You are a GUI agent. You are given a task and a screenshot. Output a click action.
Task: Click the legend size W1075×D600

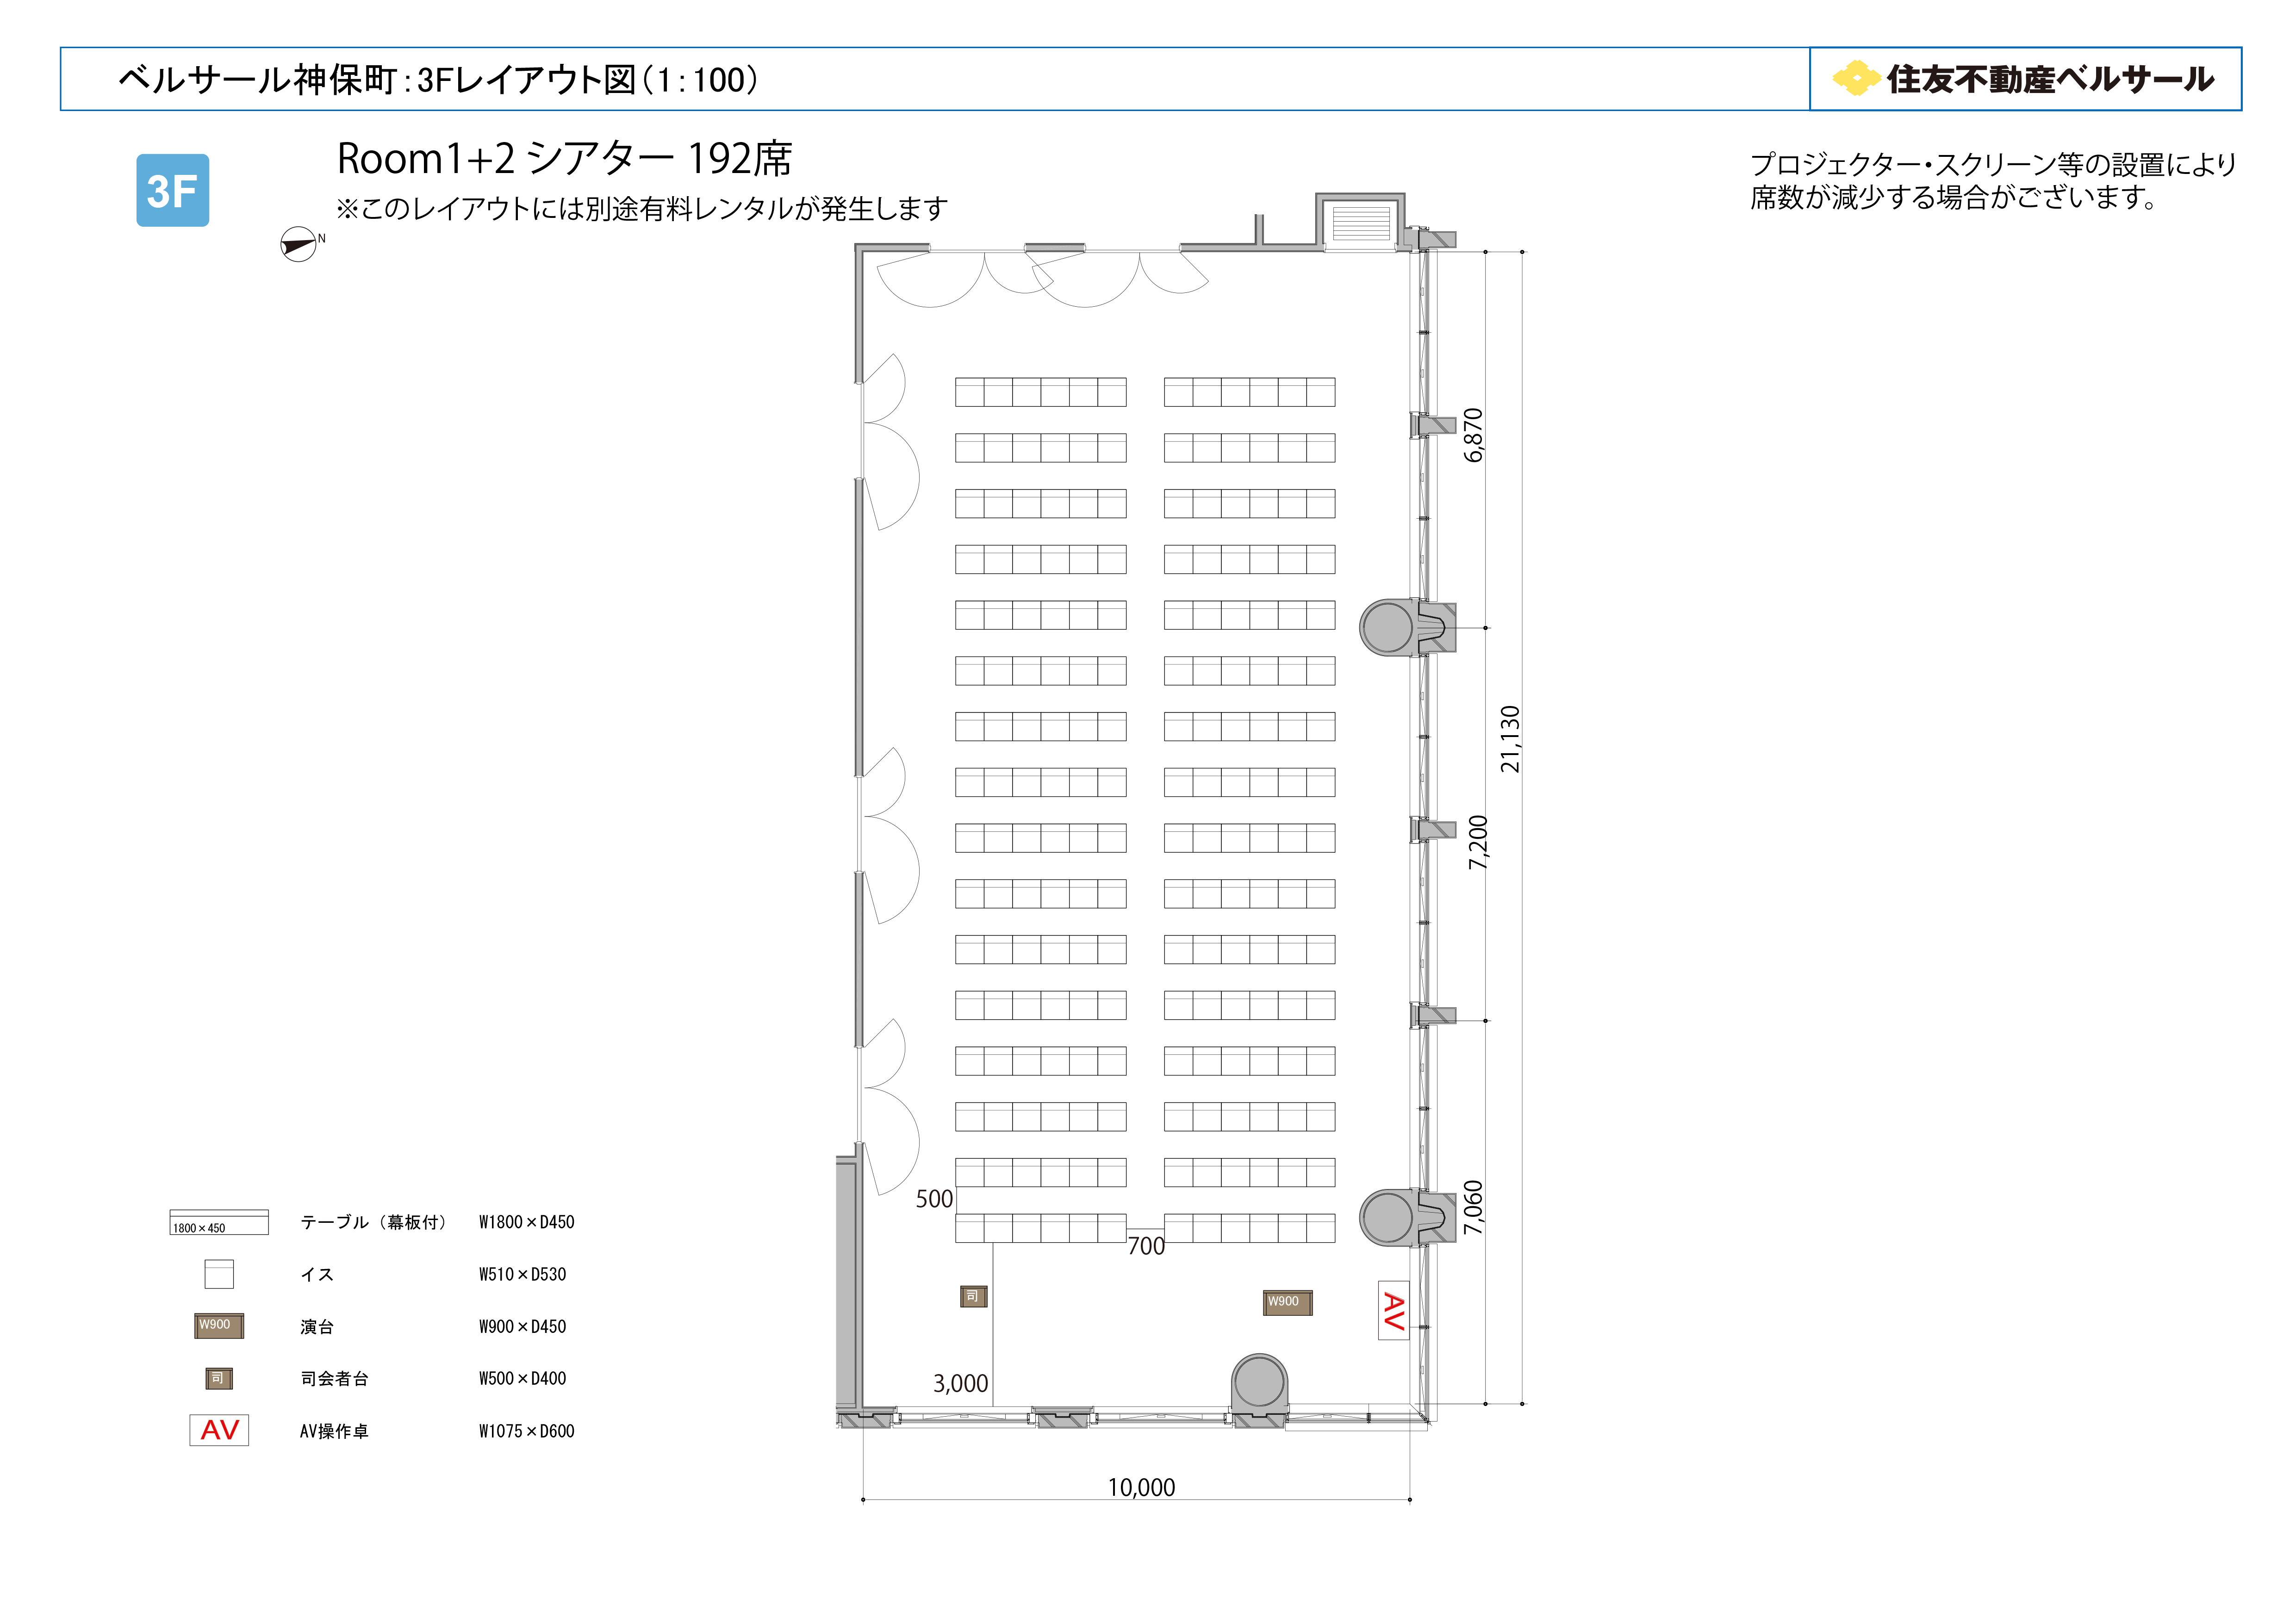point(526,1431)
